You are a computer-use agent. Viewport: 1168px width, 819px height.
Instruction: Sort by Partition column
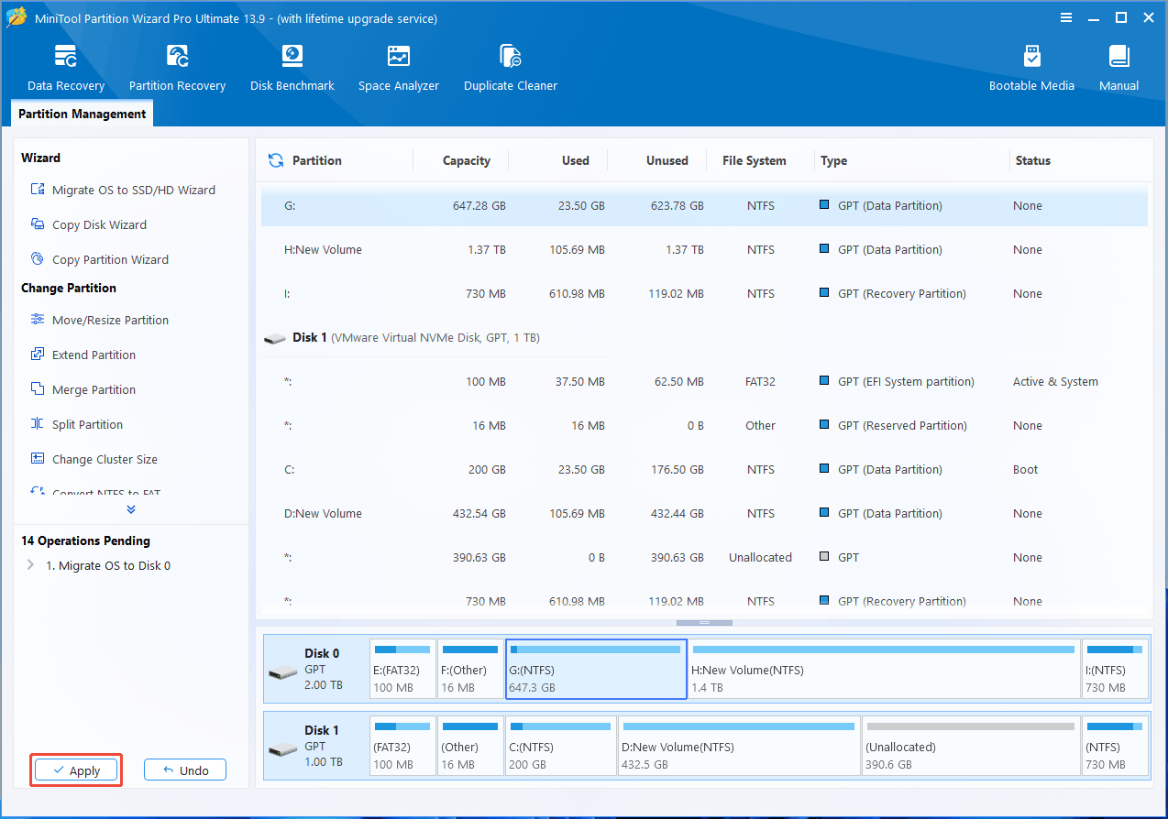[x=316, y=160]
